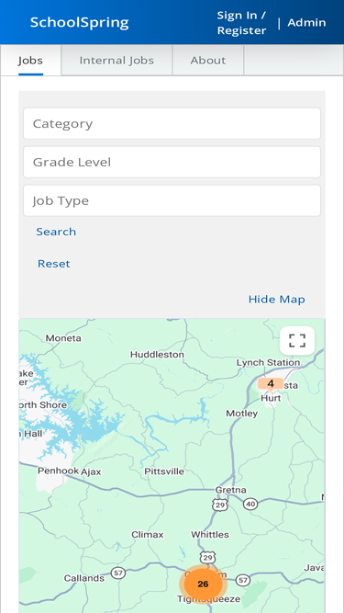Expand the Grade Level dropdown

pos(172,163)
